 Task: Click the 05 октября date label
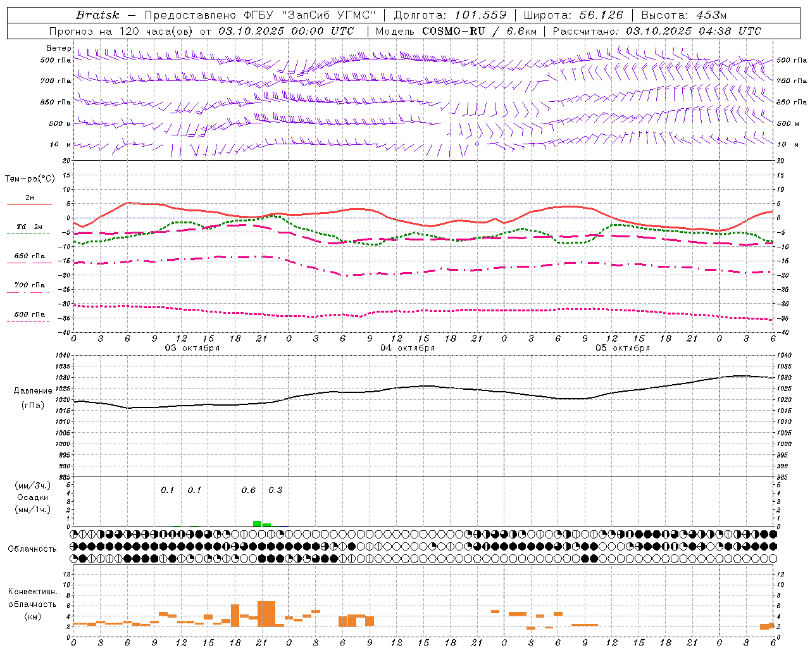tap(623, 348)
